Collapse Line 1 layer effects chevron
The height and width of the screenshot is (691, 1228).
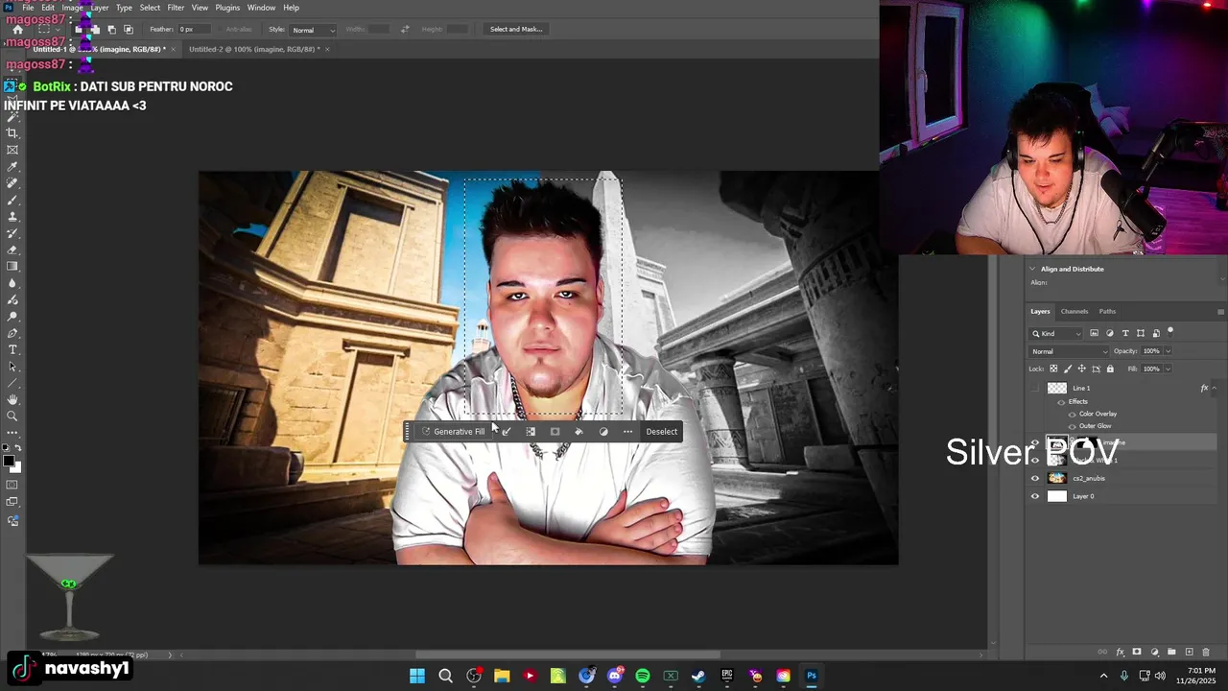point(1215,388)
